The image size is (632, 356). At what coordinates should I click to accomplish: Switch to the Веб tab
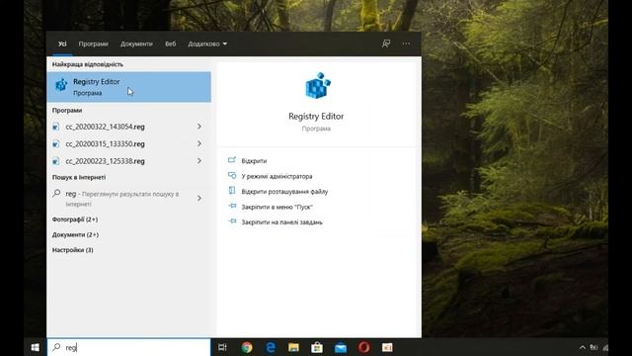click(x=170, y=44)
